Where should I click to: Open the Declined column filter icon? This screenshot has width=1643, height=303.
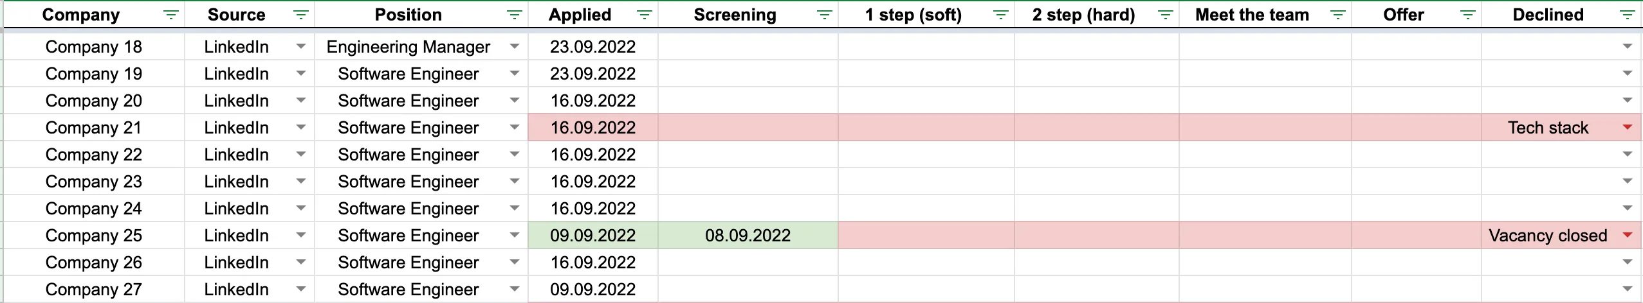1627,15
